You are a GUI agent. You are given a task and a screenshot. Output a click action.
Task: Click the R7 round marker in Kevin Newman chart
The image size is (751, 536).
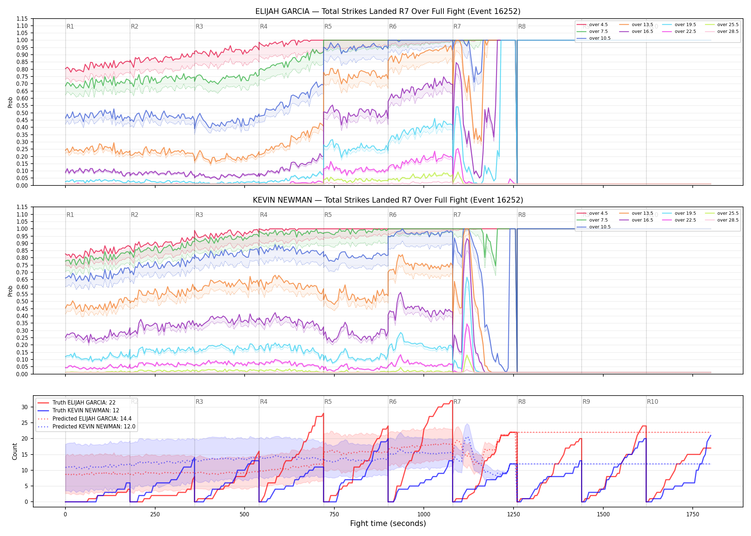click(457, 215)
